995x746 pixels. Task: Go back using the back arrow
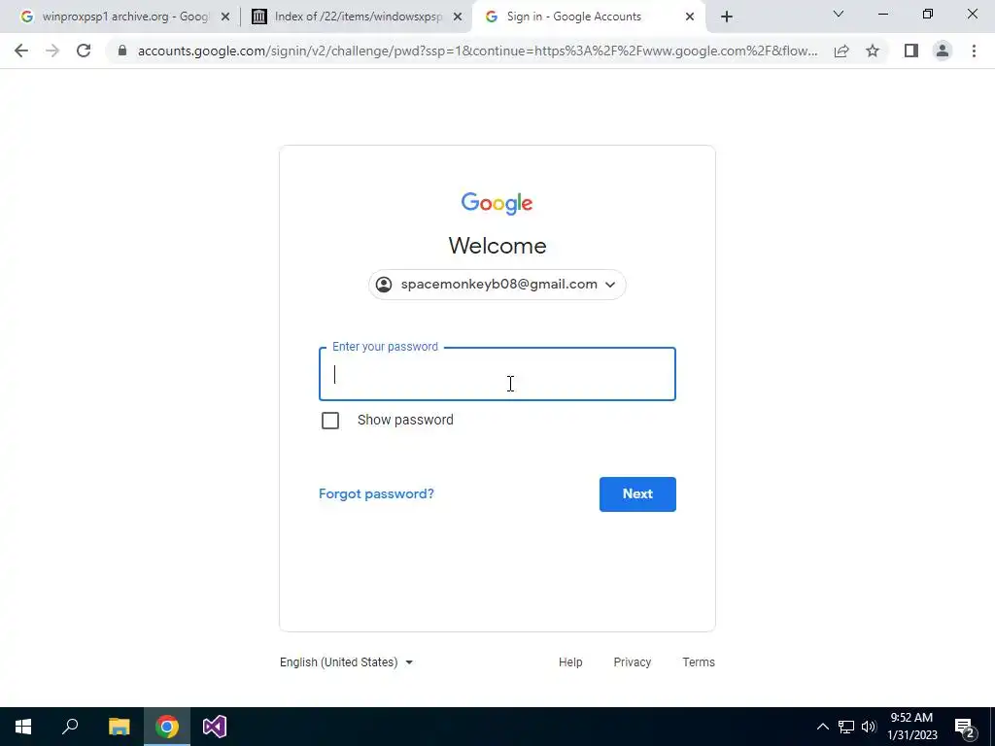point(21,51)
